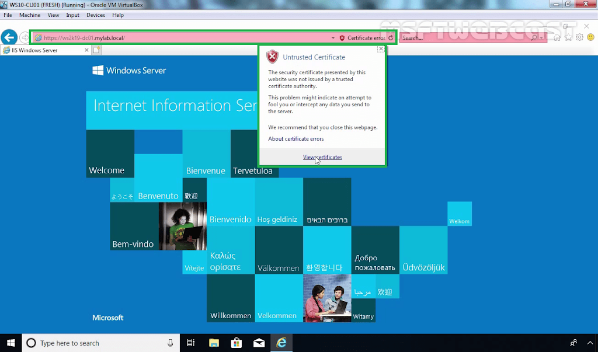Open About certificate errors link
598x352 pixels.
[x=296, y=139]
